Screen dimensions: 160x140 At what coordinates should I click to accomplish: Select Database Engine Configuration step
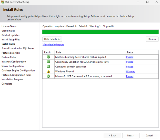coord(18,71)
